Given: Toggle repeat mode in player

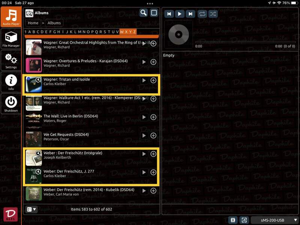Looking at the screenshot, I should tap(202, 14).
